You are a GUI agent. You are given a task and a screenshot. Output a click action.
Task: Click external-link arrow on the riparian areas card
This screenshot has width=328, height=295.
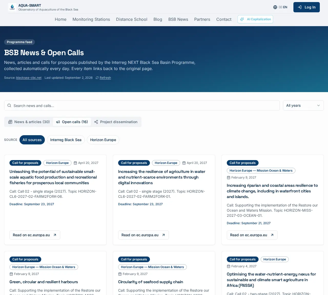[x=272, y=235]
